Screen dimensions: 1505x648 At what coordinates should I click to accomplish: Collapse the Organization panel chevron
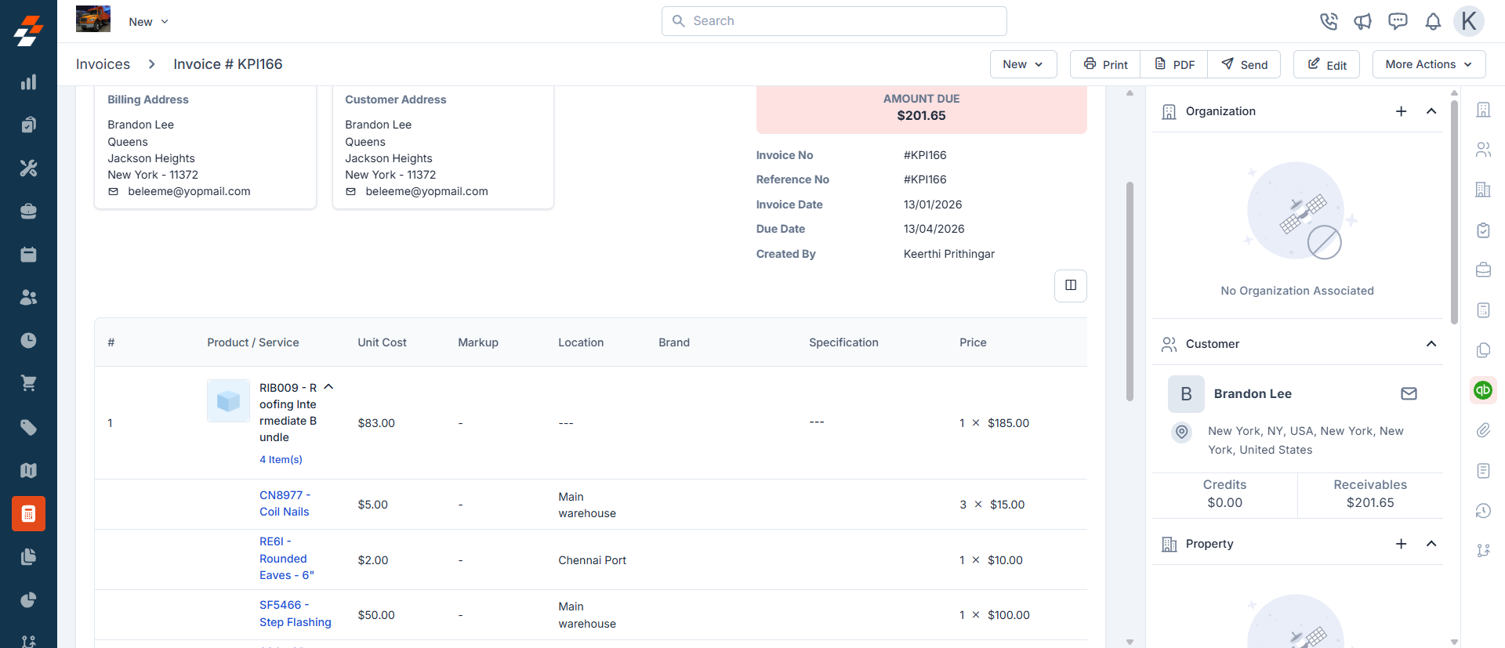(1431, 111)
